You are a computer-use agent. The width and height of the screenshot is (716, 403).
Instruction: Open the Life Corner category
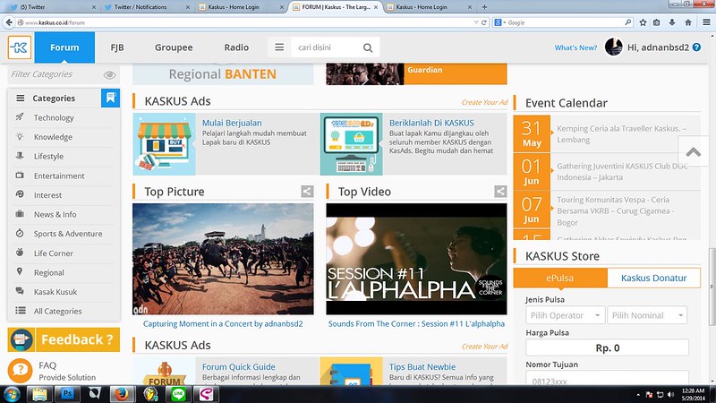click(x=53, y=253)
